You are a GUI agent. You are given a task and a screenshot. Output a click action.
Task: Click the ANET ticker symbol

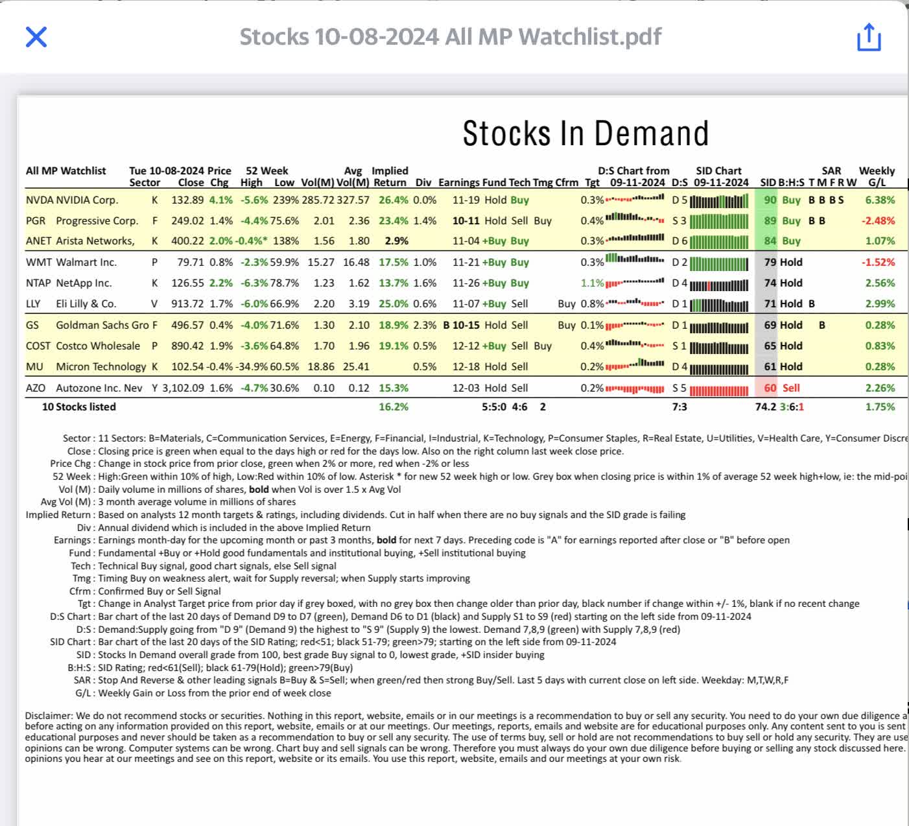38,241
